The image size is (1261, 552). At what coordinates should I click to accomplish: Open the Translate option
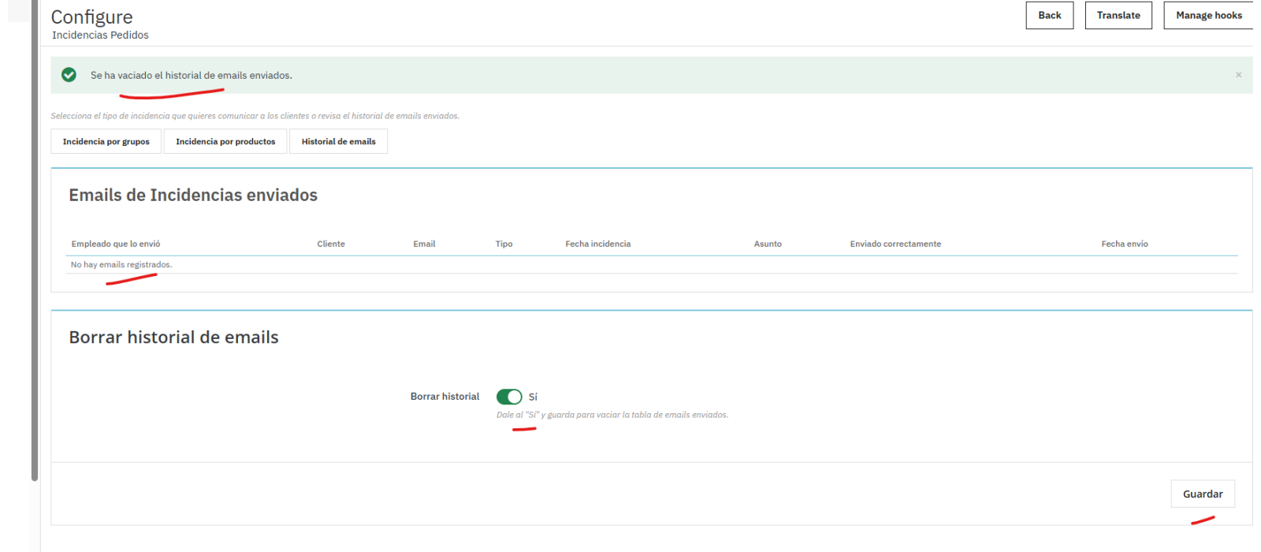pyautogui.click(x=1118, y=15)
